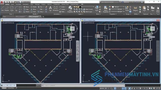Click the Mirror tool

click(33, 9)
